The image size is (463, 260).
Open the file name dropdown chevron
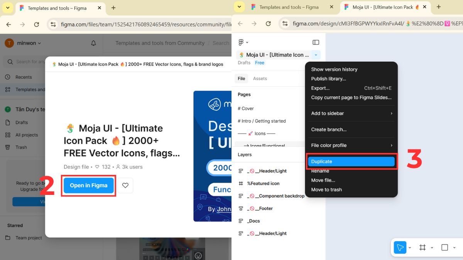pos(316,55)
